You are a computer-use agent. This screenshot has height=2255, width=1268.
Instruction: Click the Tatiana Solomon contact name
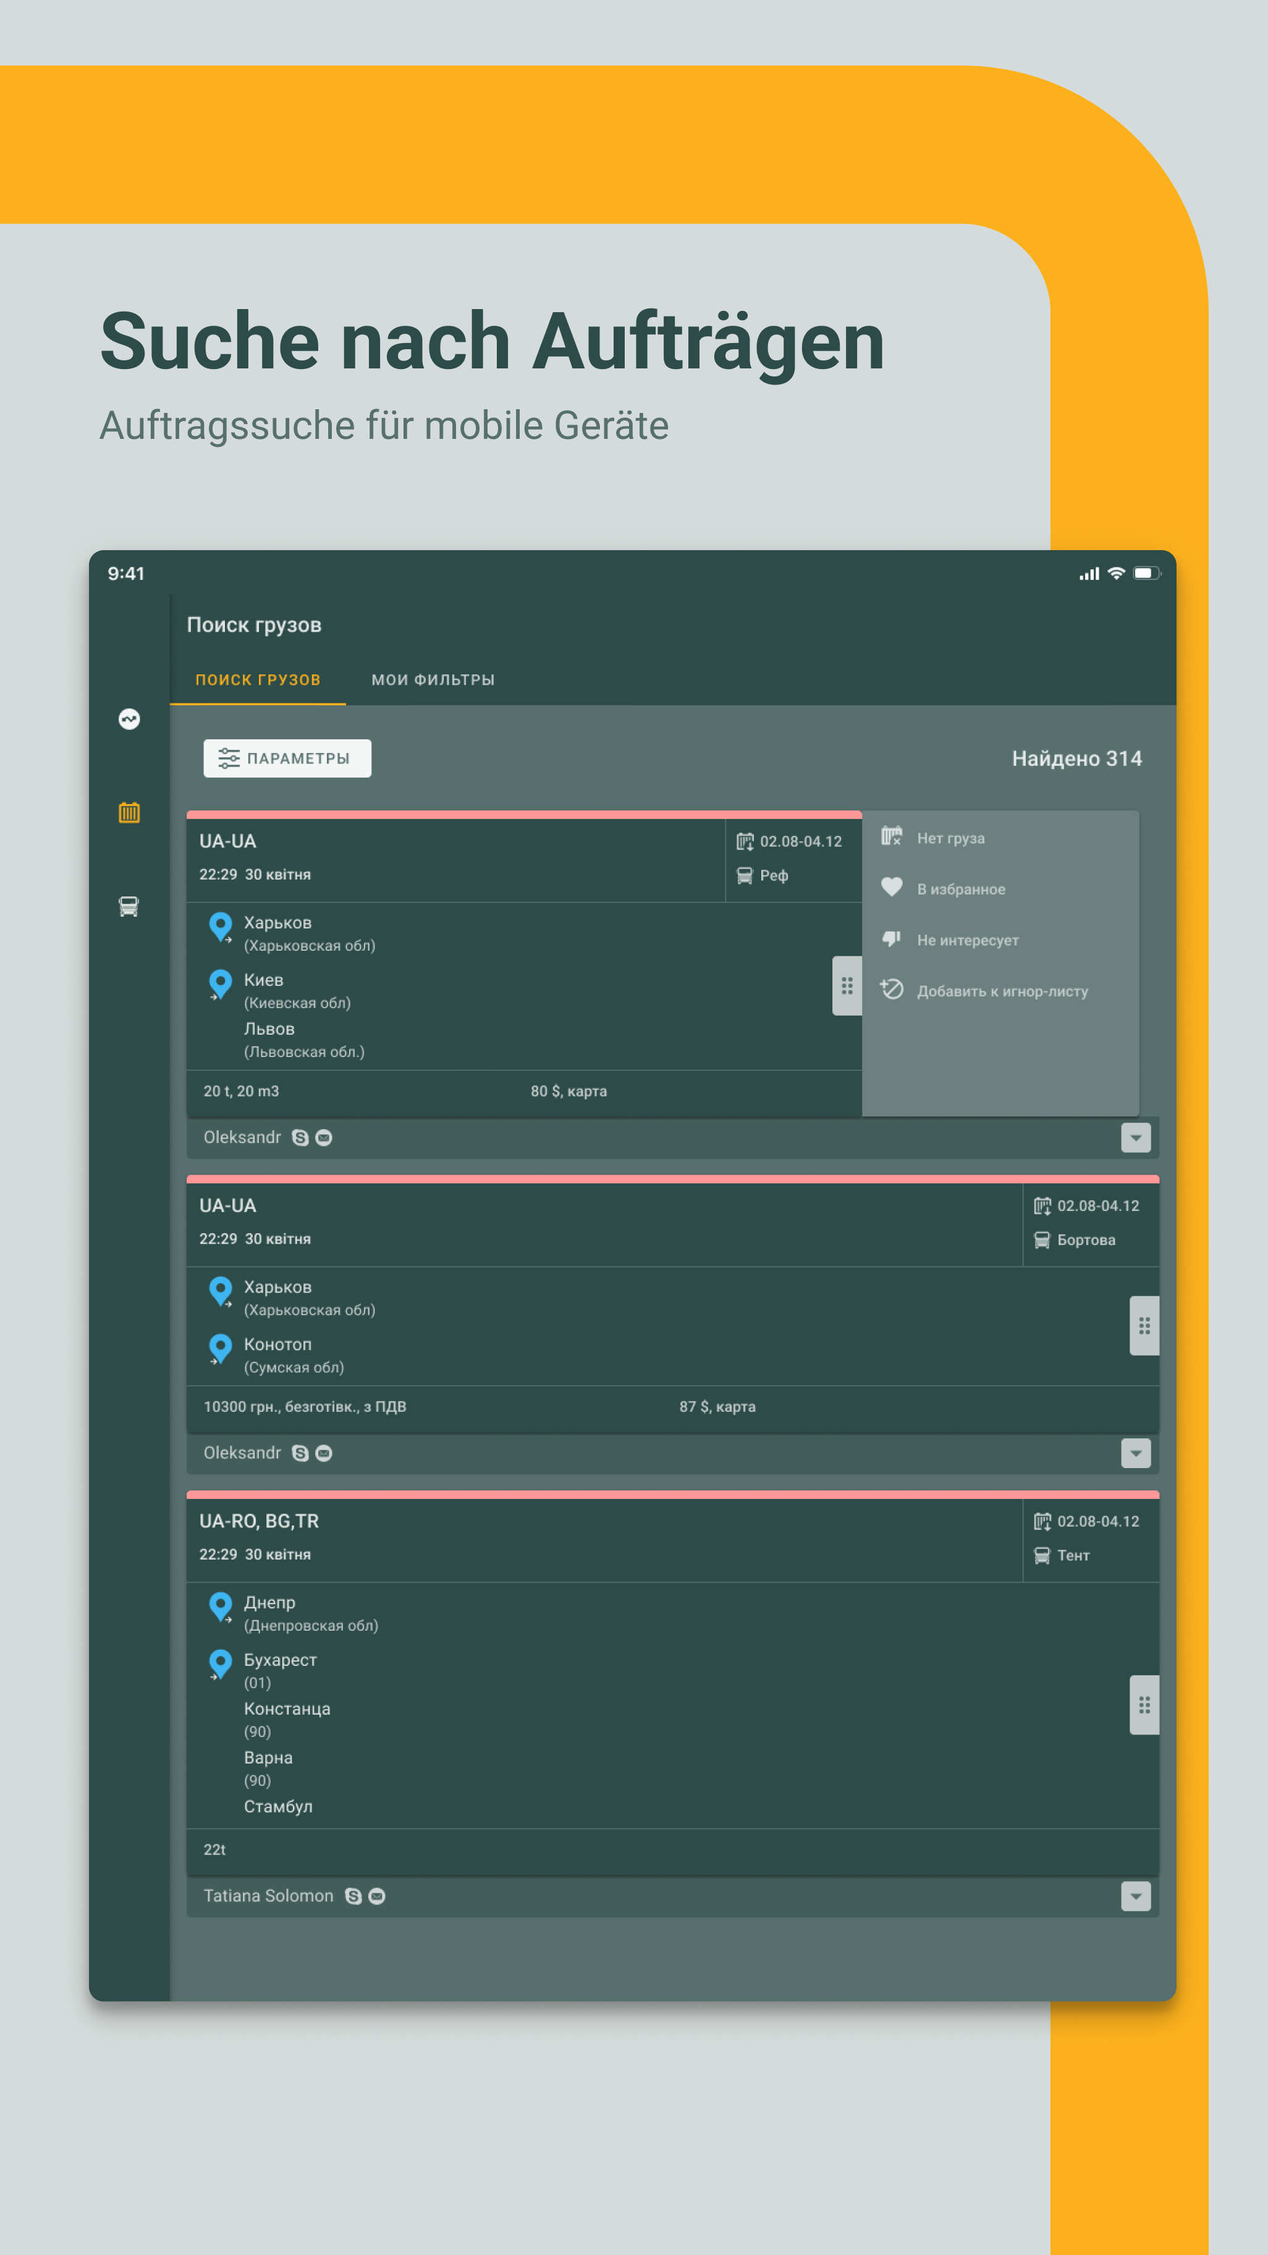pyautogui.click(x=269, y=1896)
